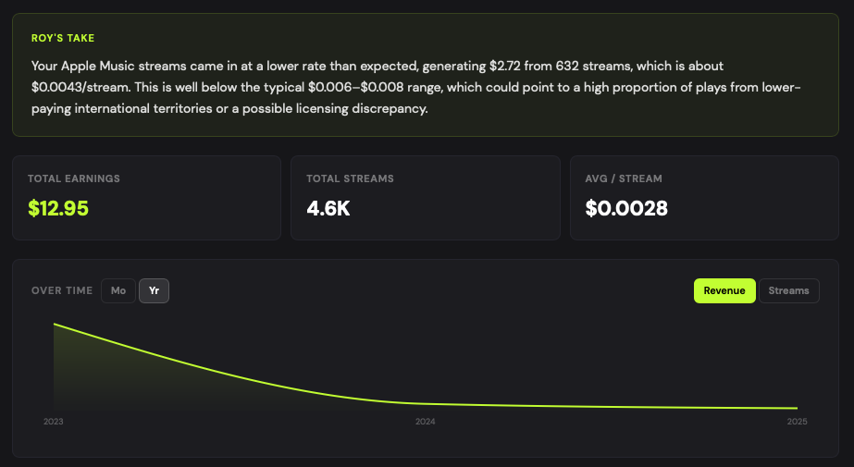Click the chart line's 2025 end point
Viewport: 854px width, 467px height.
coord(797,408)
